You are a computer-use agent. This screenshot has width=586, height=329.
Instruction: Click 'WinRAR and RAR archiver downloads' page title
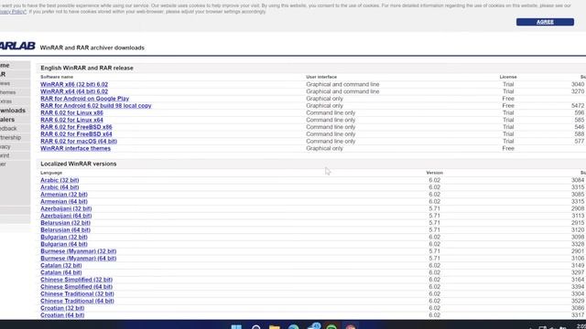92,48
